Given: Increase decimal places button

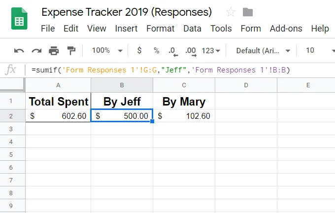Looking at the screenshot, I should pos(190,50).
